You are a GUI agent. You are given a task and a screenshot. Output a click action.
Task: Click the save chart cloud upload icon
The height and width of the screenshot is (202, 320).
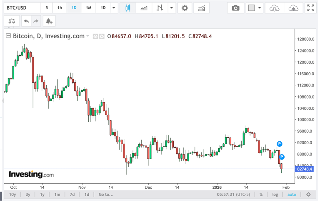point(293,8)
